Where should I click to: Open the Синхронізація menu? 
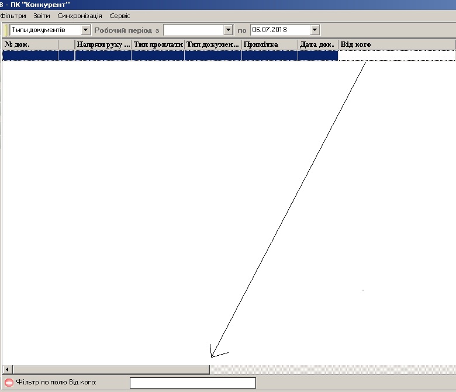80,16
